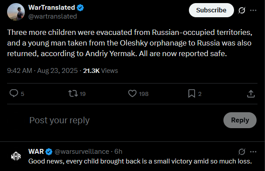Viewport: 265px width, 171px height.
Task: Open WarTranslated's profile avatar
Action: click(16, 12)
